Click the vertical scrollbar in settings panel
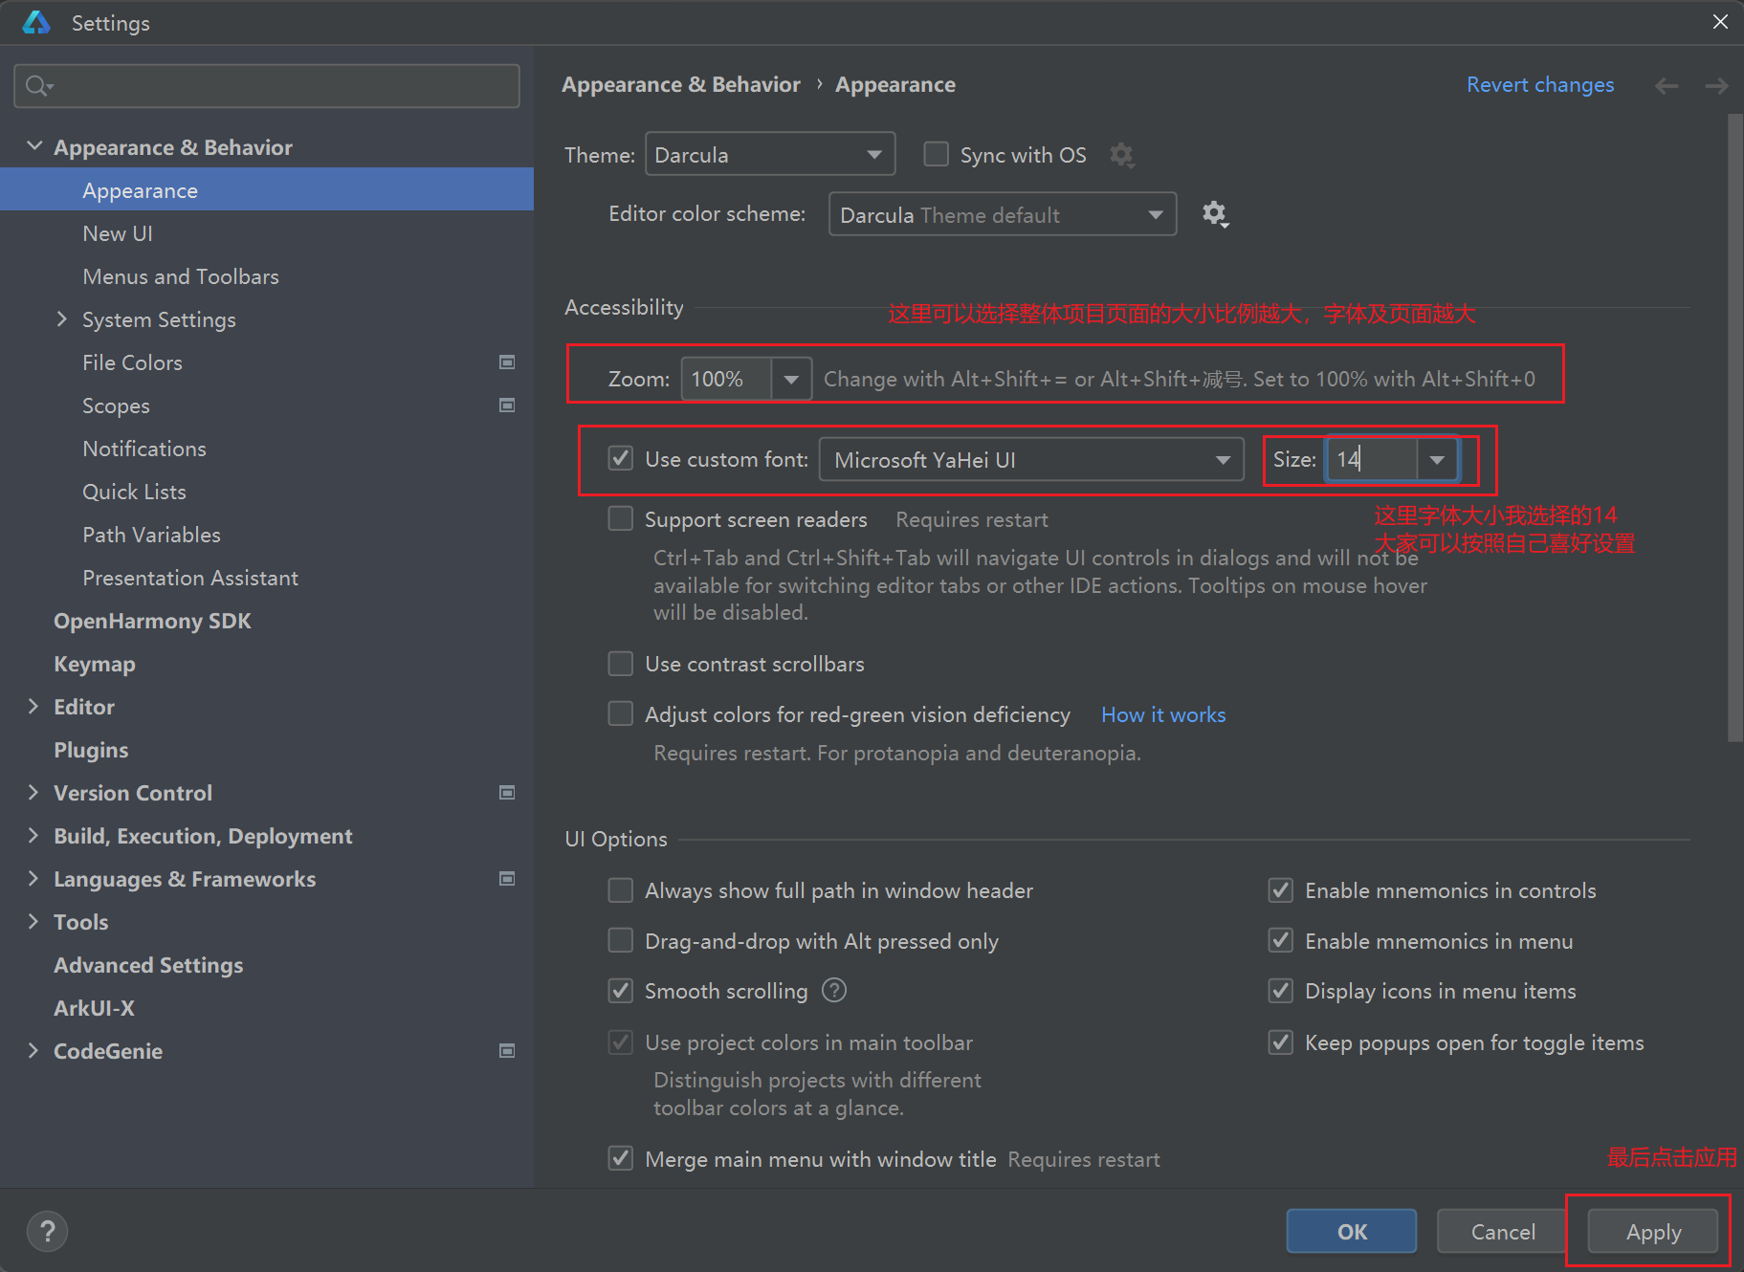This screenshot has height=1272, width=1744. click(1734, 430)
